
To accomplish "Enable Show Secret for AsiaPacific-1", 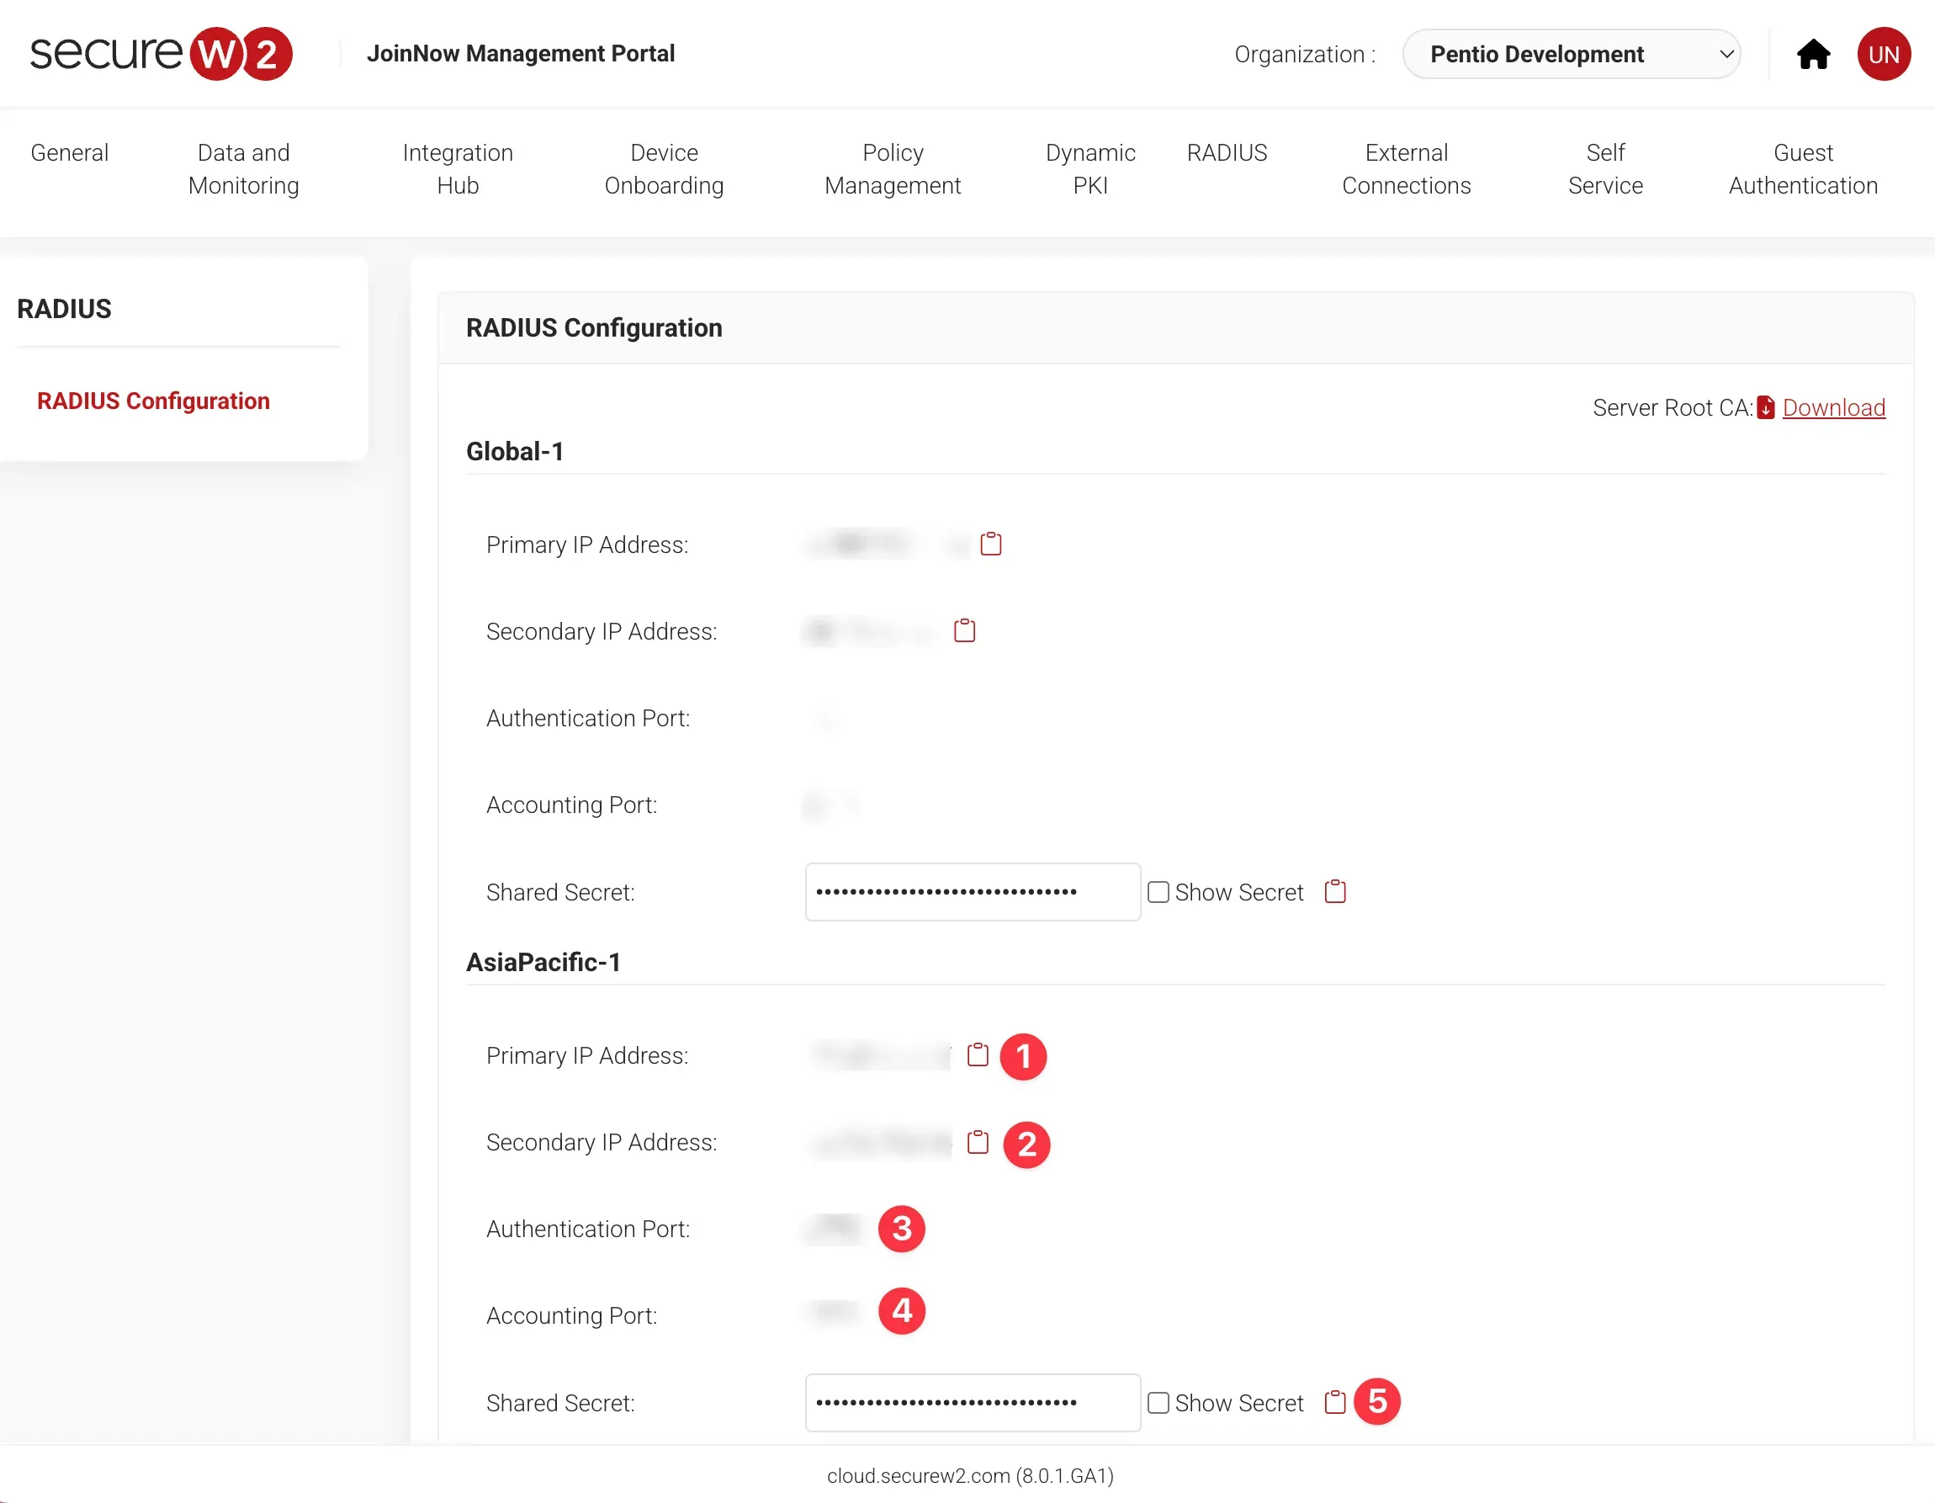I will click(1158, 1403).
